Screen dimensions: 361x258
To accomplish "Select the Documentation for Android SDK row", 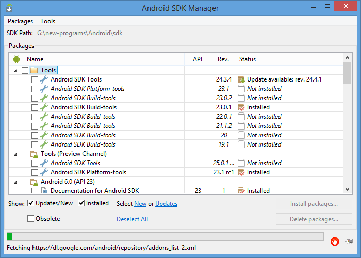I will click(x=176, y=191).
